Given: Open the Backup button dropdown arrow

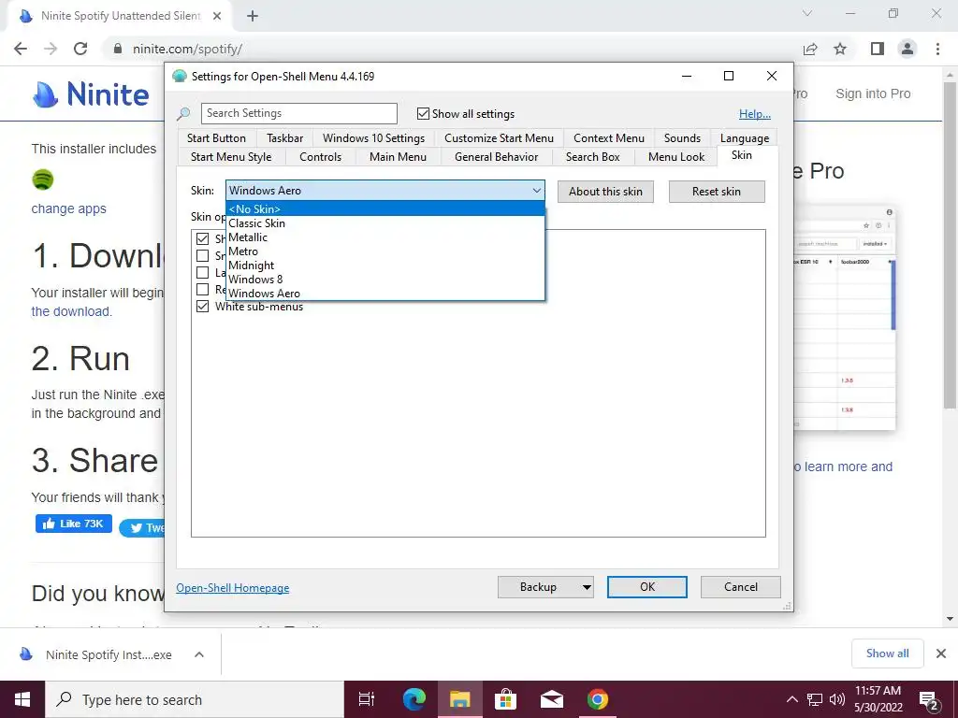Looking at the screenshot, I should 587,587.
